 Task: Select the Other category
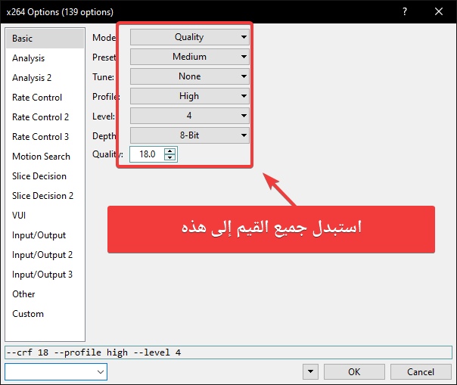click(45, 294)
